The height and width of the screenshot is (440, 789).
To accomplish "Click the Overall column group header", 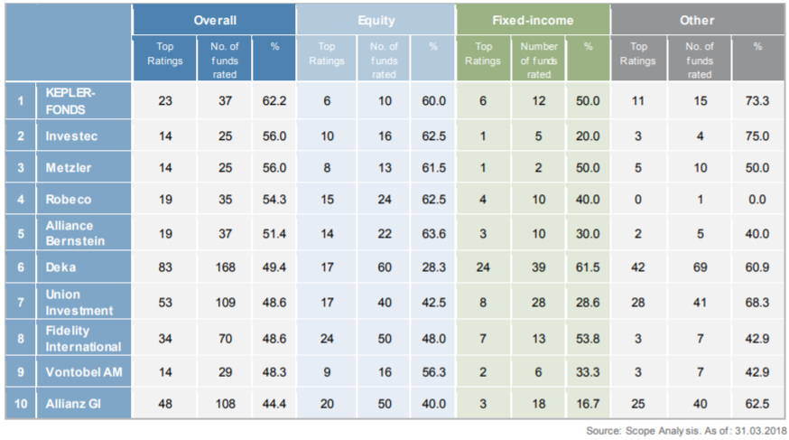I will [x=214, y=20].
